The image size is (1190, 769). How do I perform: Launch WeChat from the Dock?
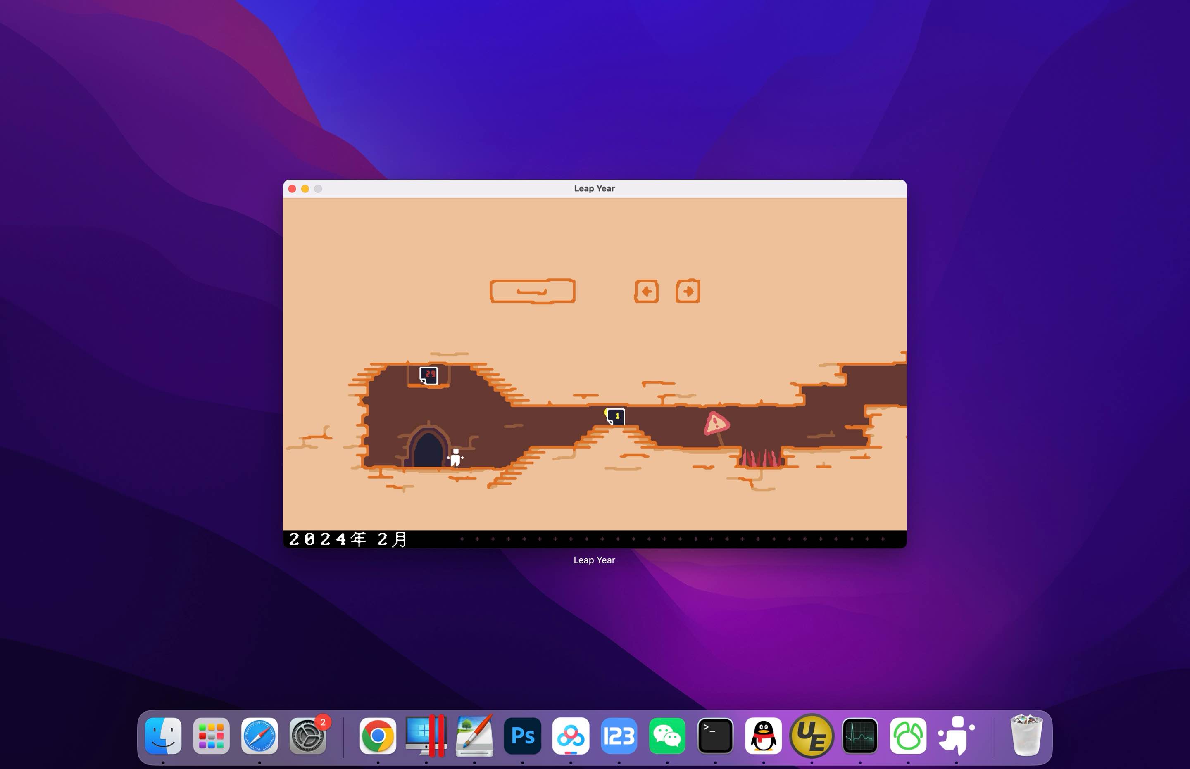[667, 736]
